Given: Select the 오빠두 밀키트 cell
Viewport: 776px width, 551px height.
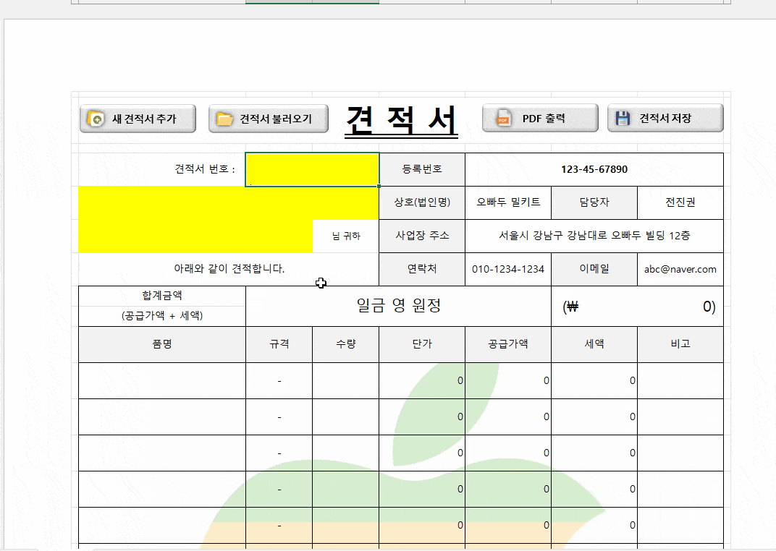Looking at the screenshot, I should [508, 202].
